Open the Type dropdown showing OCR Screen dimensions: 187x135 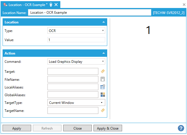(x=76, y=31)
